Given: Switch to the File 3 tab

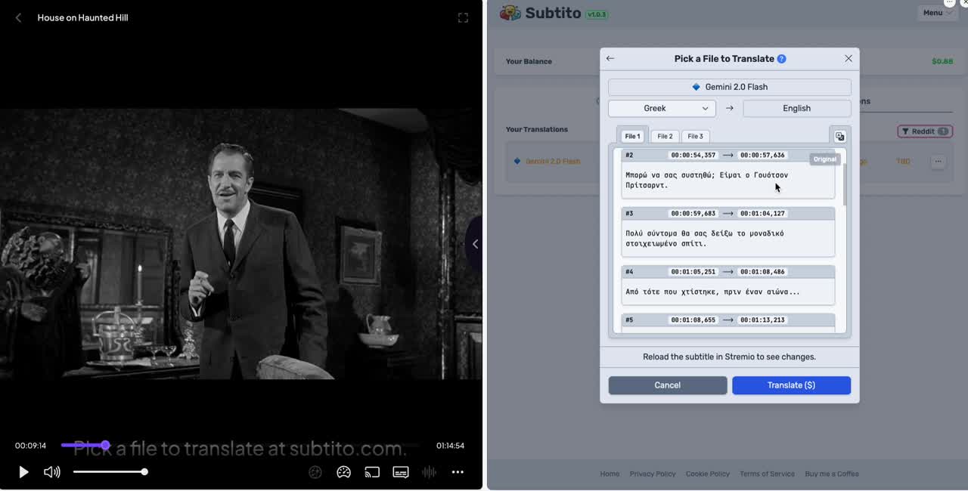Looking at the screenshot, I should coord(694,136).
